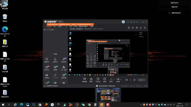Expand the system tray hidden icons chevron
This screenshot has height=107, width=191.
coord(141,105)
